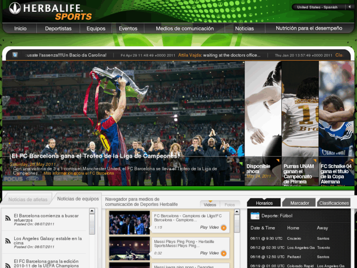Open the Inicio menu

[20, 29]
